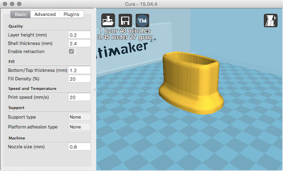Screen dimensions: 283x171
Task: Click the Print speed input field
Action: pos(79,97)
